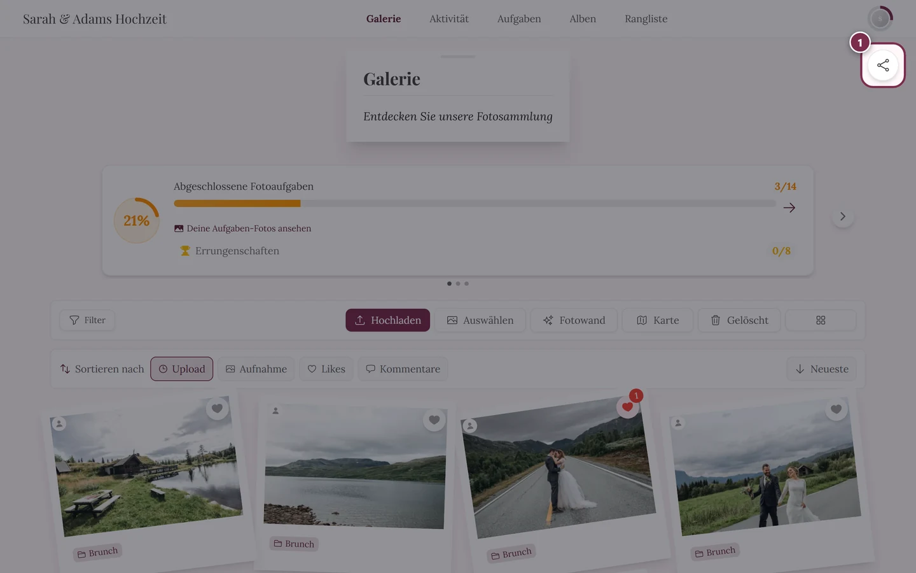Open the walking wedding couple photo
Viewport: 916px width, 573px height.
click(x=767, y=467)
